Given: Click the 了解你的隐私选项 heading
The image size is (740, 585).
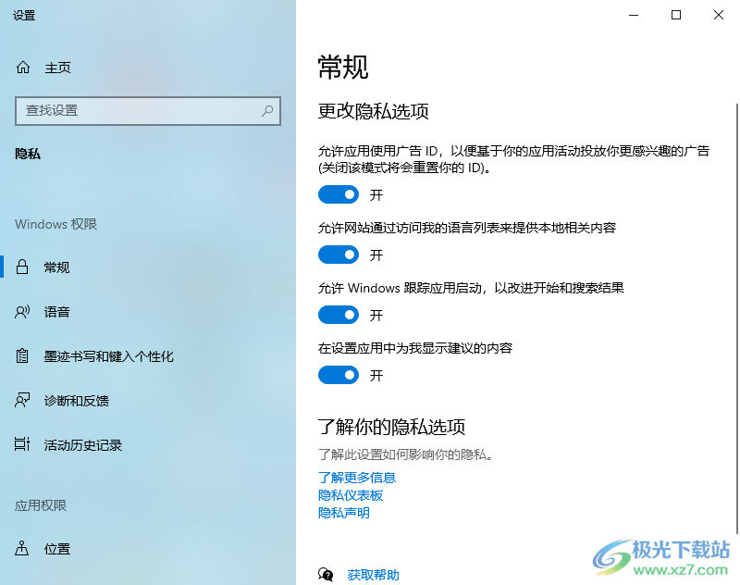Looking at the screenshot, I should click(391, 427).
